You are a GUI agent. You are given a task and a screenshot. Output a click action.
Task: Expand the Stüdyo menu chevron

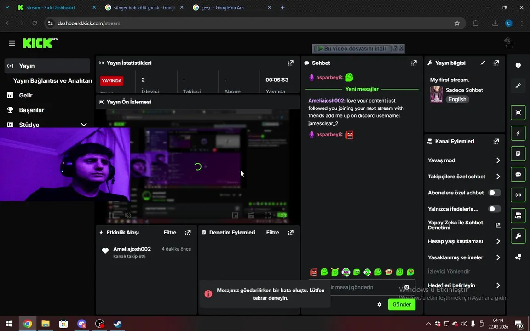[84, 125]
